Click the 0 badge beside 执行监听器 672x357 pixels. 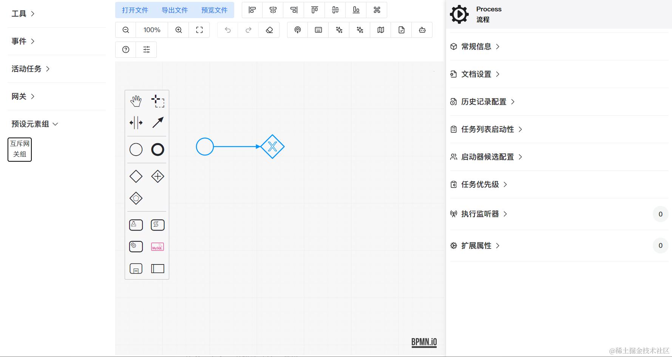pyautogui.click(x=660, y=214)
